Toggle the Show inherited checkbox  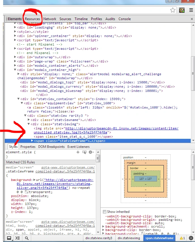pyautogui.click(x=105, y=211)
